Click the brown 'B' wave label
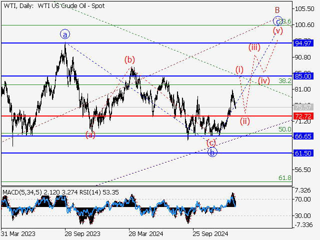Viewport: 320px width, 240px height. 276,9
